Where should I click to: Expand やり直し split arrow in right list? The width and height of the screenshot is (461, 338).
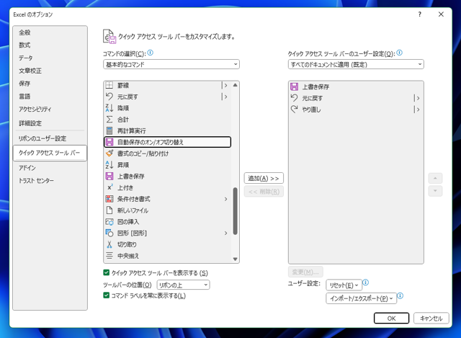(417, 110)
